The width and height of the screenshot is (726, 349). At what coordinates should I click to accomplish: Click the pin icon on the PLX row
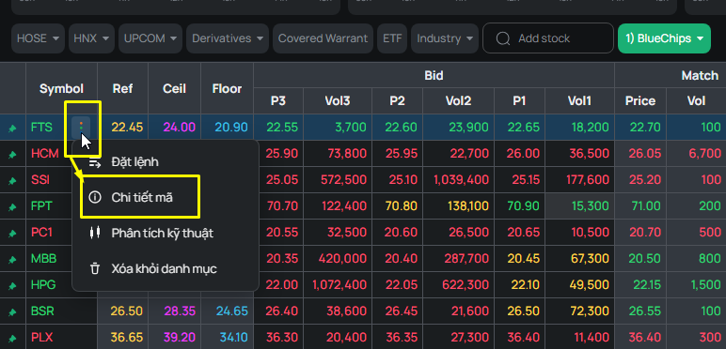pos(12,339)
